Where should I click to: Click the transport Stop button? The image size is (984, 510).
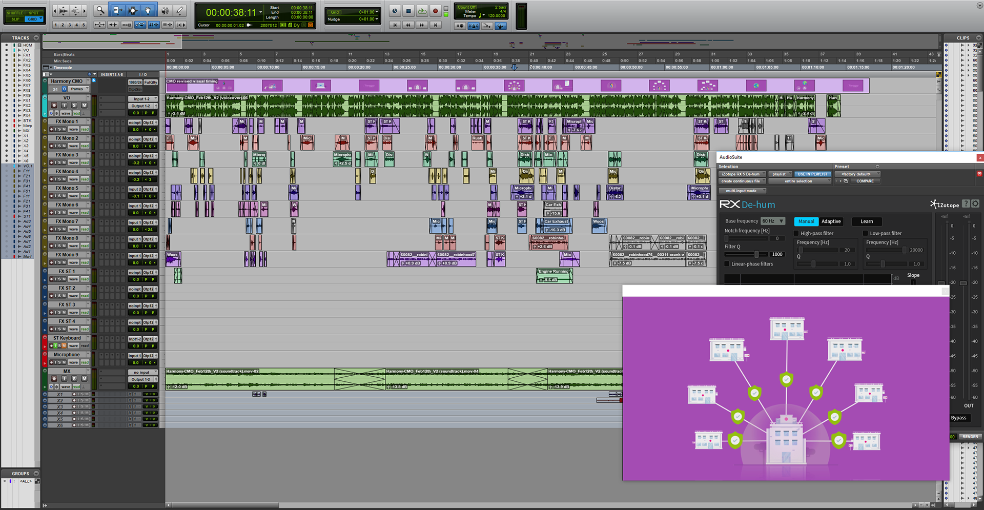click(408, 10)
